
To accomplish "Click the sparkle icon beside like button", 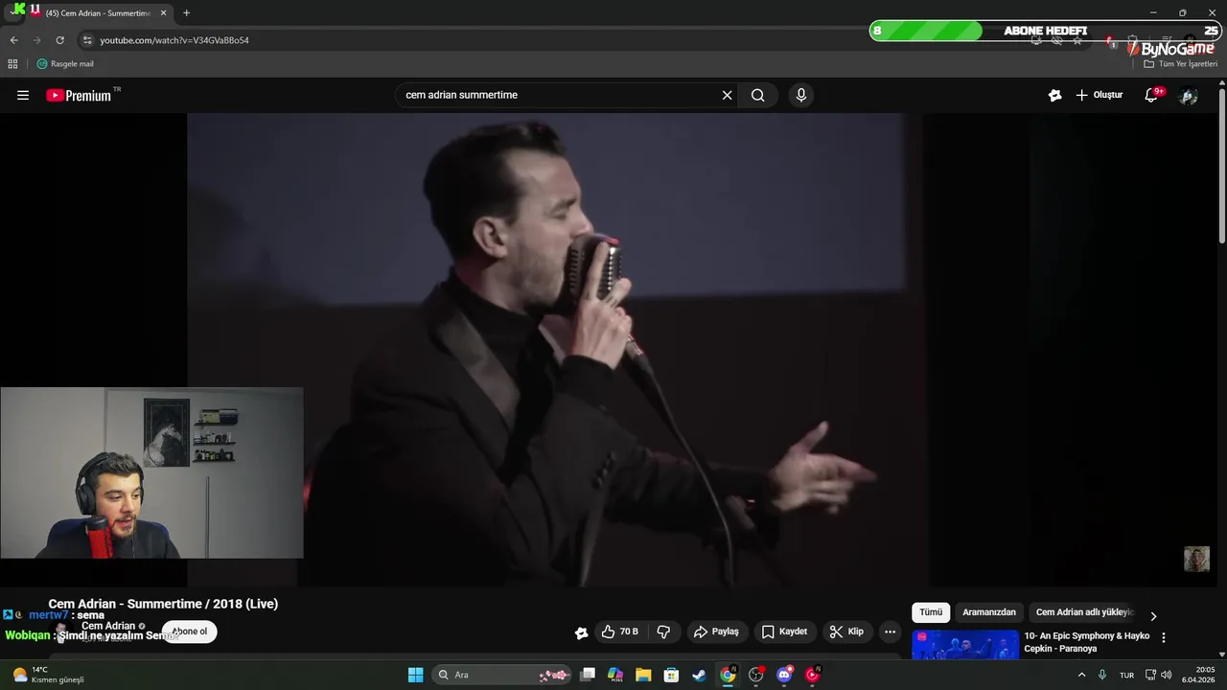I will point(581,632).
